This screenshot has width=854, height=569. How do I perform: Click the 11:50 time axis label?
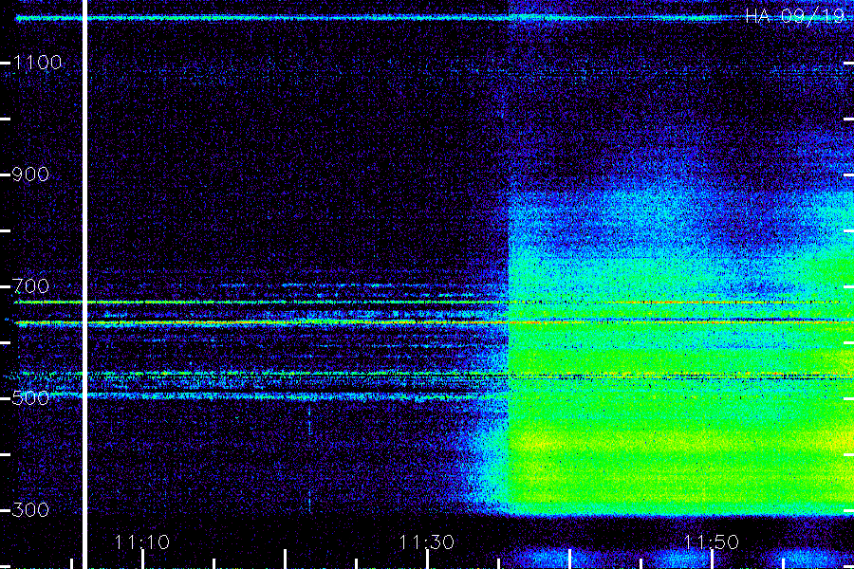(711, 542)
